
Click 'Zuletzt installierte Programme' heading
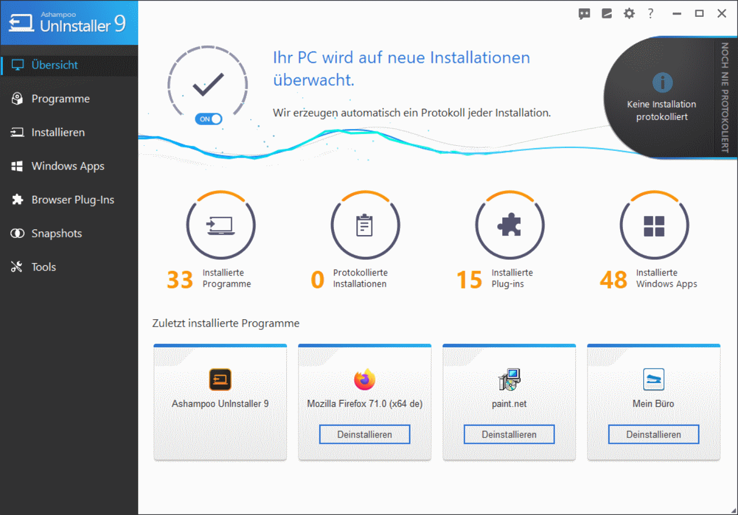[x=226, y=323]
